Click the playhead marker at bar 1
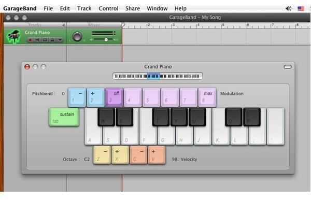 pos(123,25)
